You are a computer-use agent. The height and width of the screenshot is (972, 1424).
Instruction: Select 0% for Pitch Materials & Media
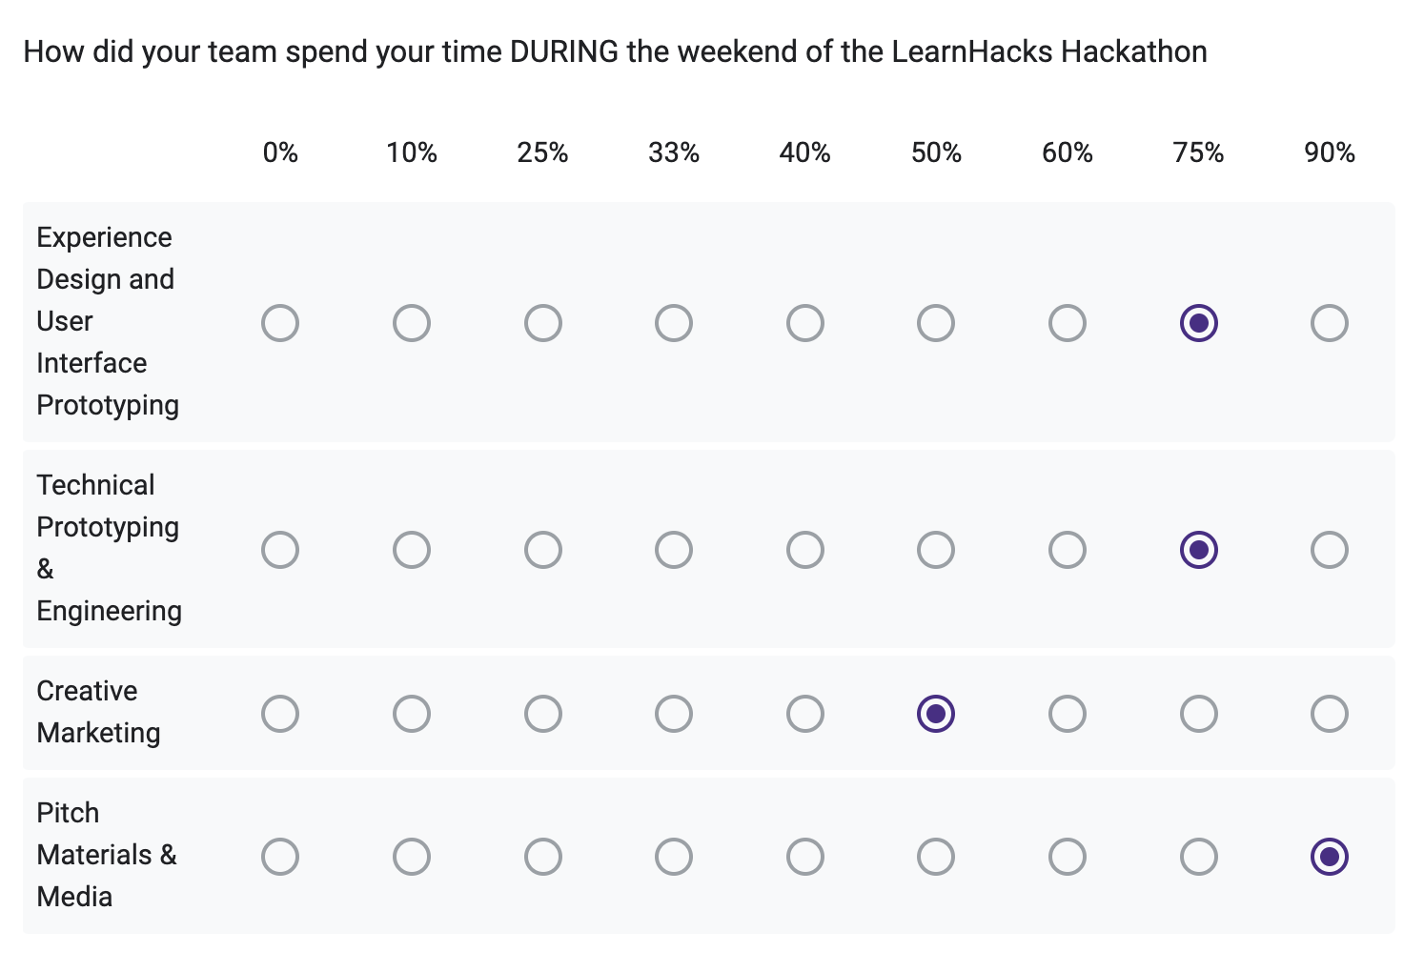click(280, 857)
